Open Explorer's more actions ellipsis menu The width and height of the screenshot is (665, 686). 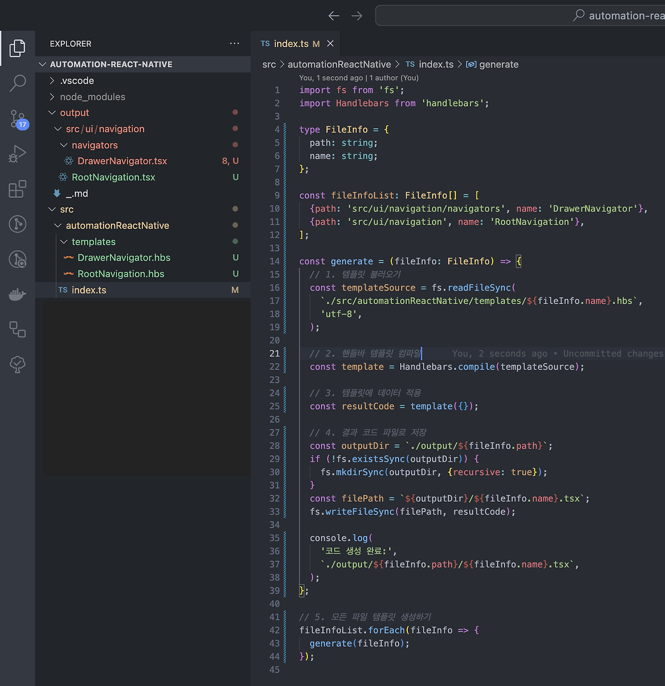click(x=235, y=44)
